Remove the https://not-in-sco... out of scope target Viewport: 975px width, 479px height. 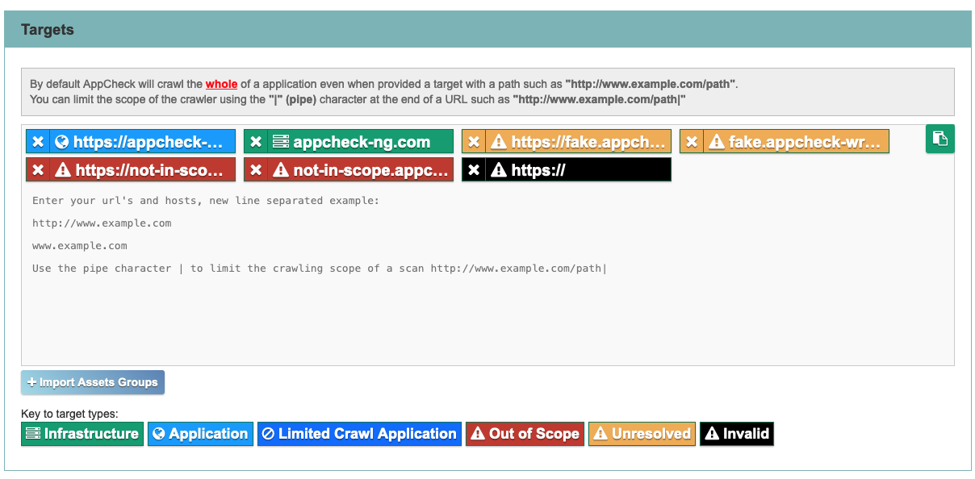pyautogui.click(x=37, y=170)
